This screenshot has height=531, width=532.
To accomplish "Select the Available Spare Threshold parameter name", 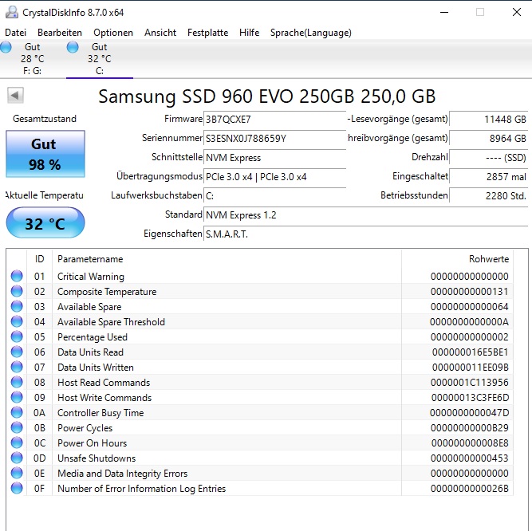I will [111, 322].
